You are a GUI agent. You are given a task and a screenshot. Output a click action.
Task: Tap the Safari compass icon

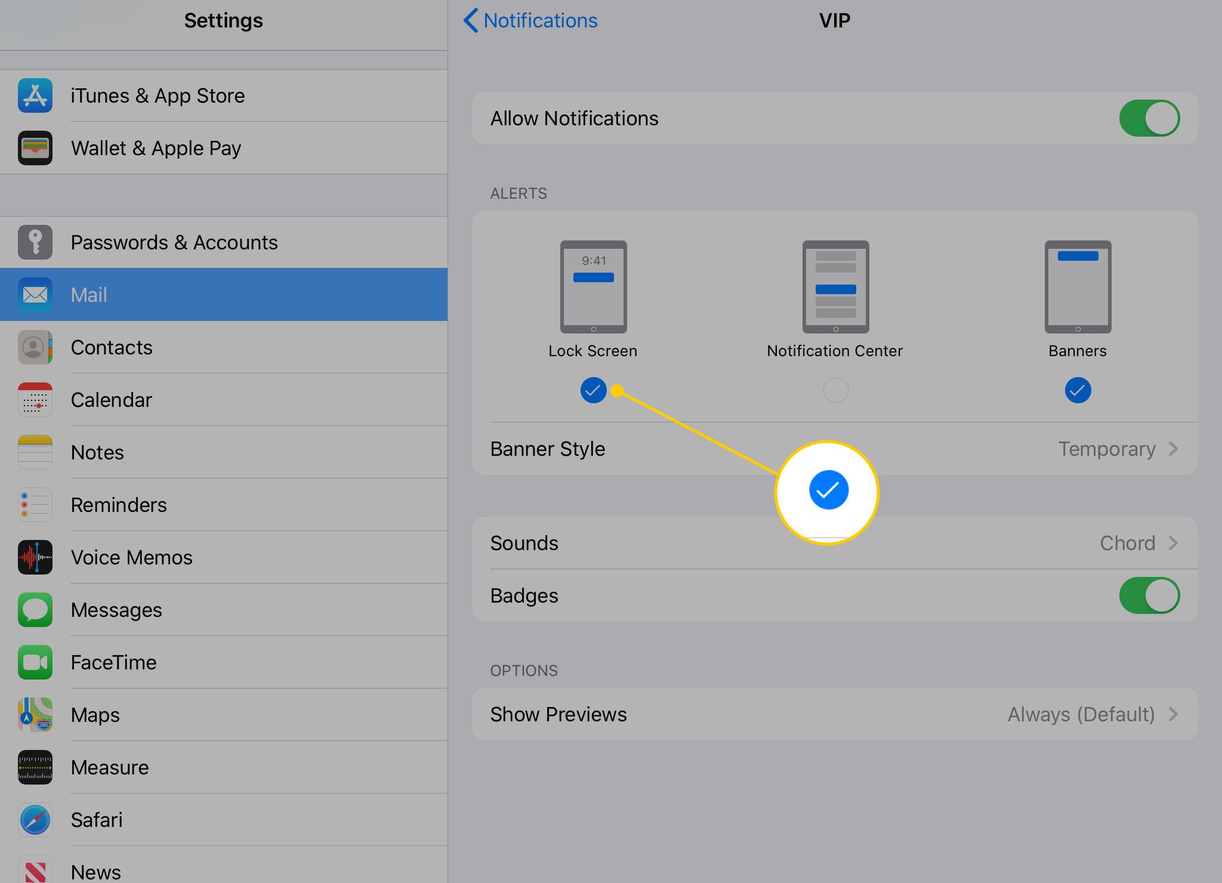point(35,820)
